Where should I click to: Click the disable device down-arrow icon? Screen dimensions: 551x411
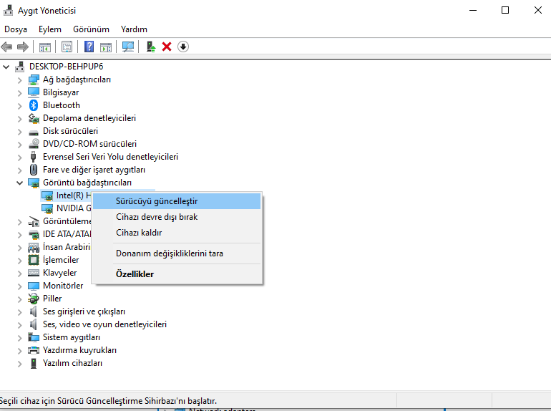click(183, 47)
